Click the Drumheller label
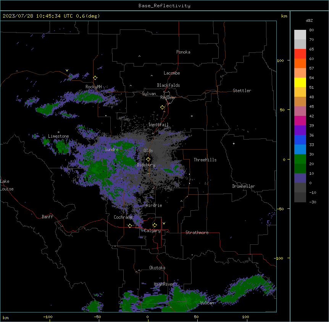This screenshot has width=329, height=322. (244, 186)
